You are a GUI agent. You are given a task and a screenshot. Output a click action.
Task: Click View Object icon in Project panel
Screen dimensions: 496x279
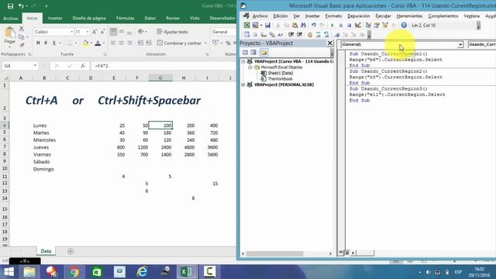pos(253,53)
